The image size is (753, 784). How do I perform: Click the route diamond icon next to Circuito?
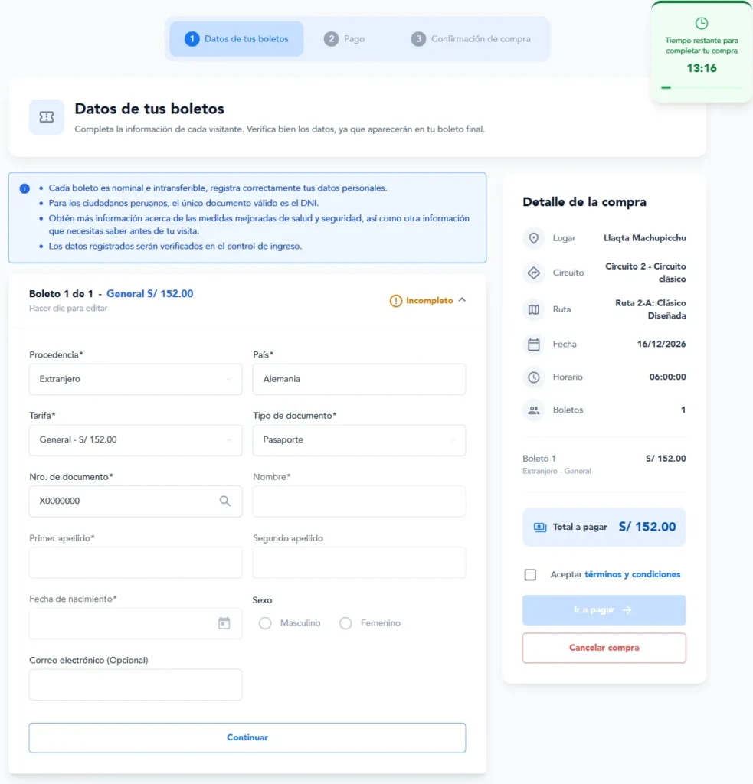(534, 273)
